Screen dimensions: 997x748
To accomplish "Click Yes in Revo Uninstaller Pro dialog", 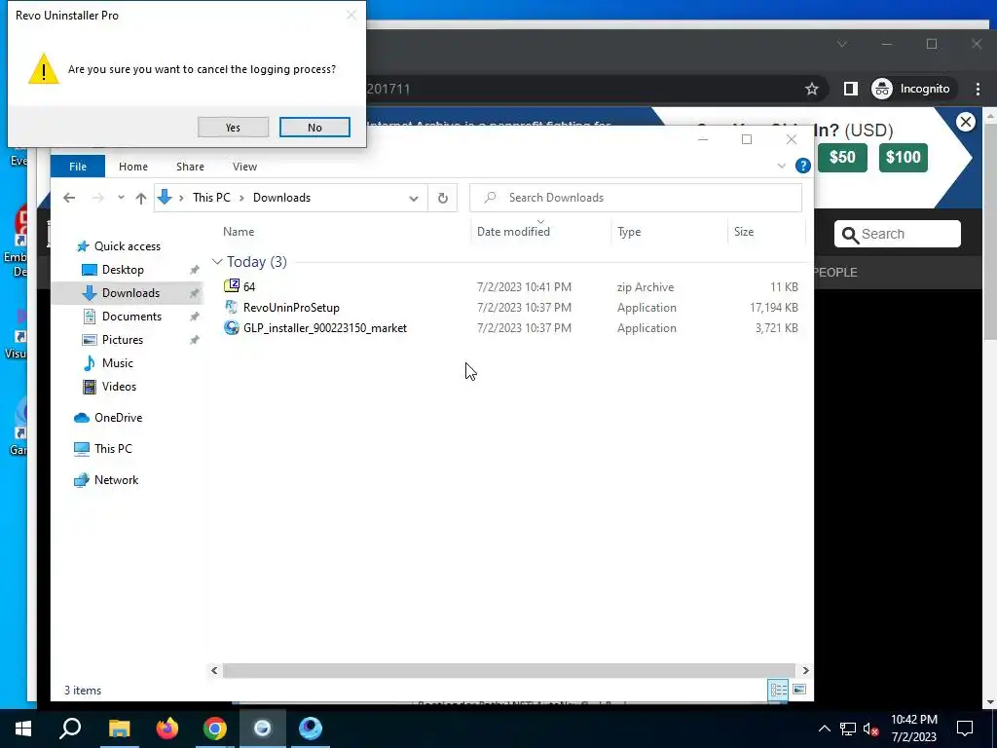I will click(x=233, y=128).
